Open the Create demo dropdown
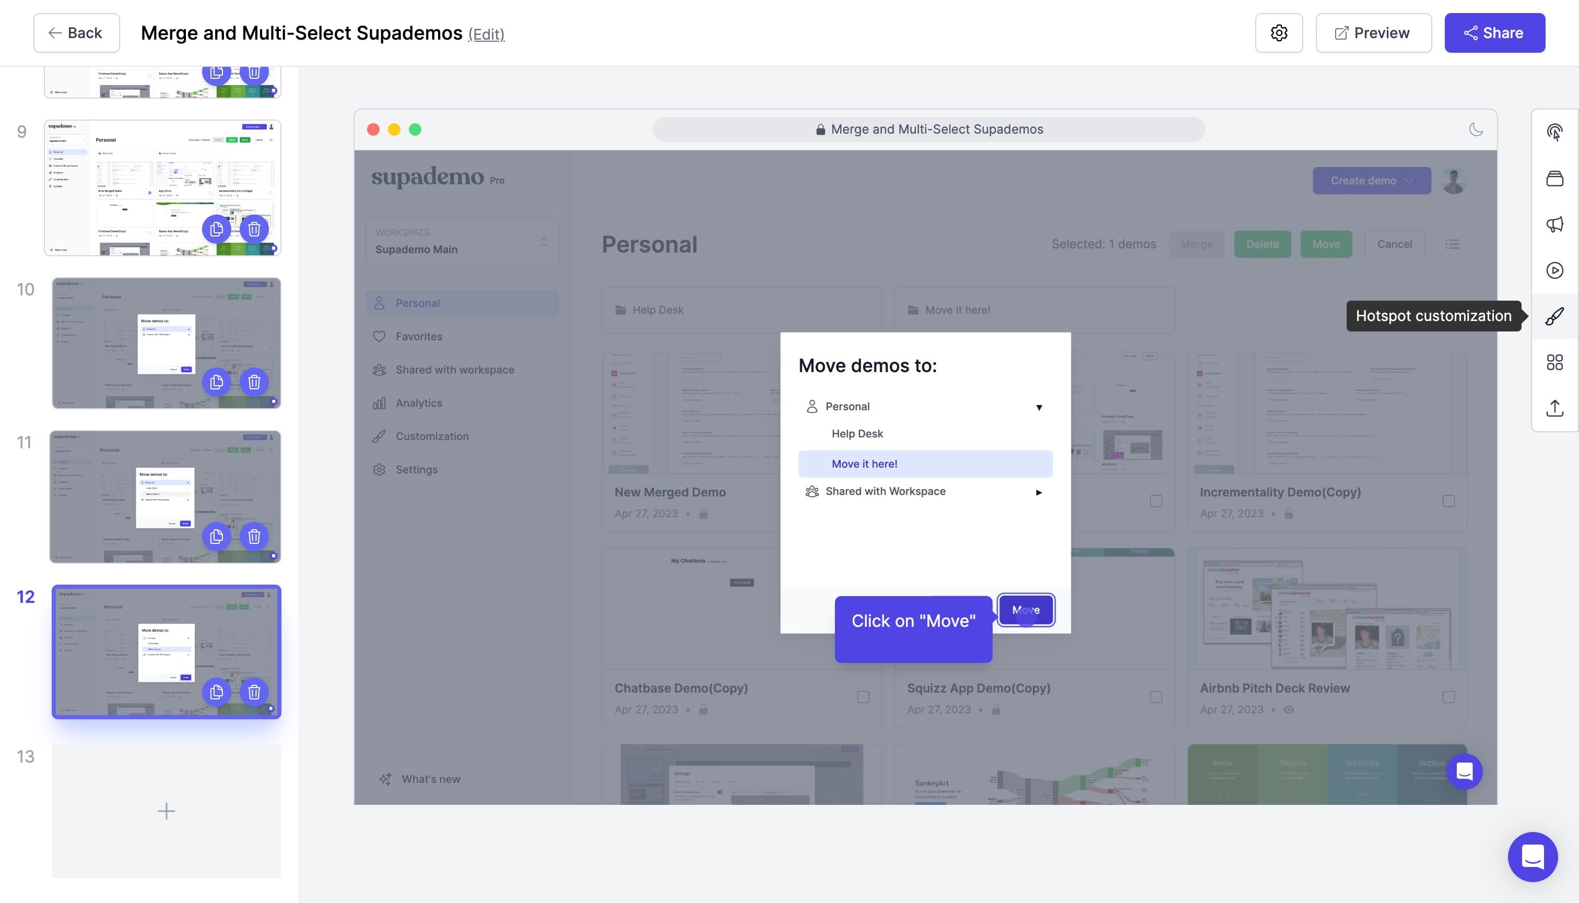 pos(1372,181)
